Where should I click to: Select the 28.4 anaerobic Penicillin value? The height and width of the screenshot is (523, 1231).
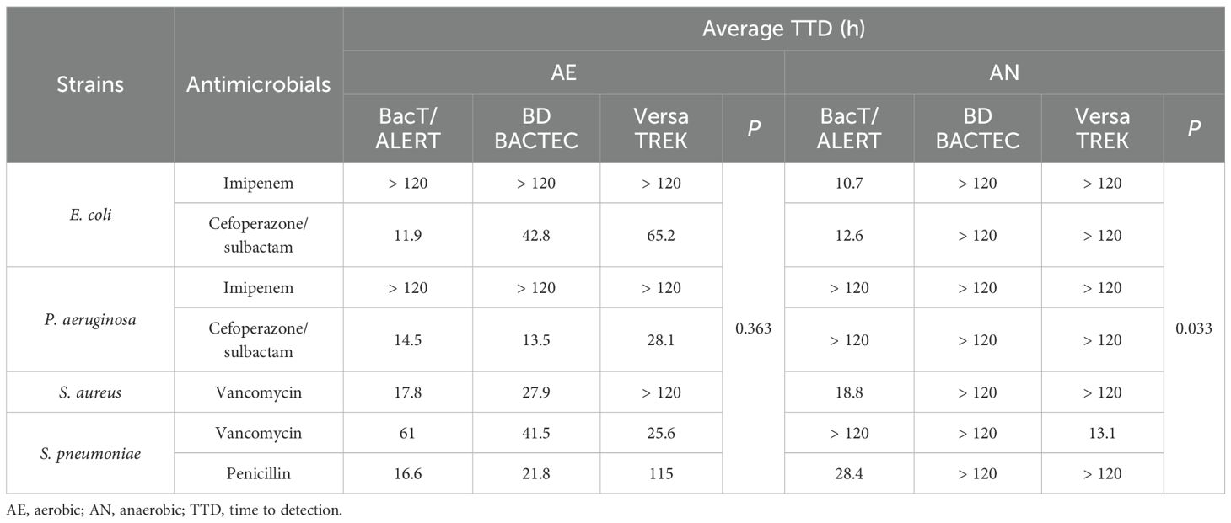click(x=849, y=473)
